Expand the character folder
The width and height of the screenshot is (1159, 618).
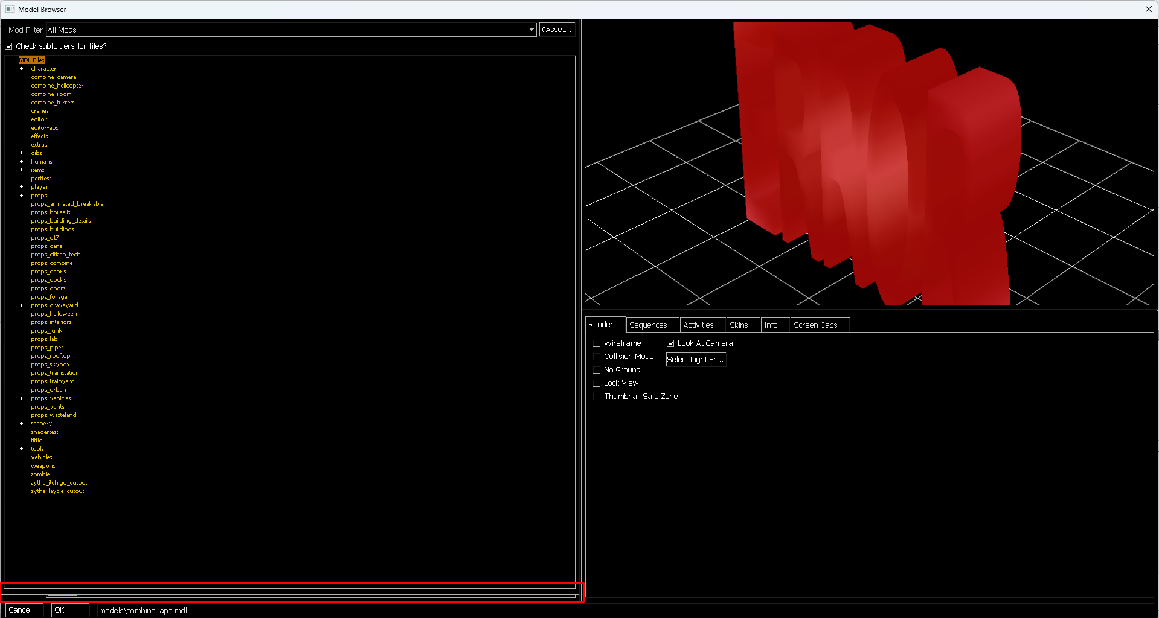tap(21, 69)
